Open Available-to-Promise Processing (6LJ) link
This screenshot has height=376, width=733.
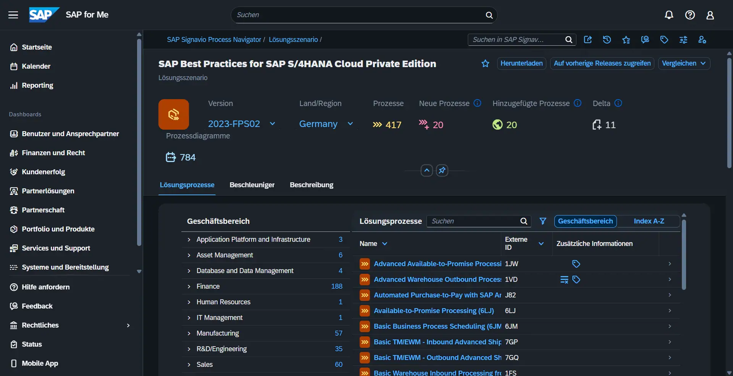(434, 311)
